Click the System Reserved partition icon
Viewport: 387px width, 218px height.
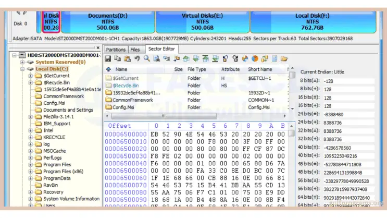coord(30,62)
